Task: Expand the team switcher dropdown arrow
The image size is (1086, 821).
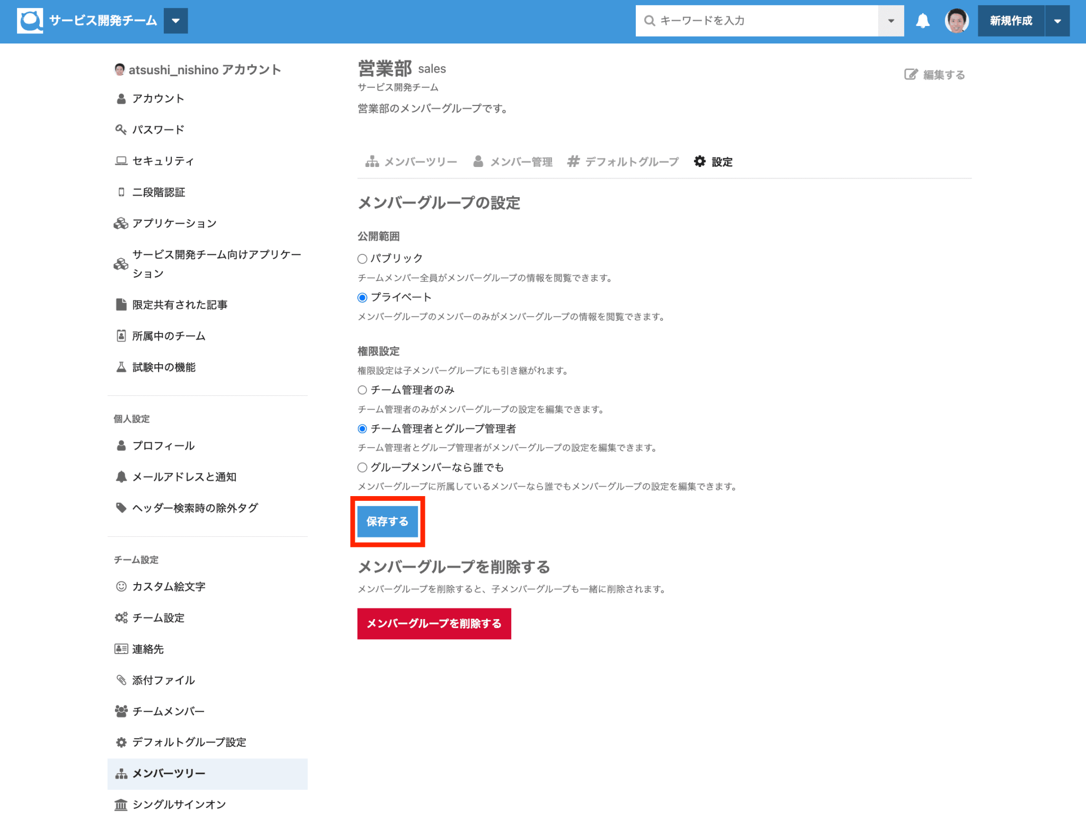Action: pos(176,21)
